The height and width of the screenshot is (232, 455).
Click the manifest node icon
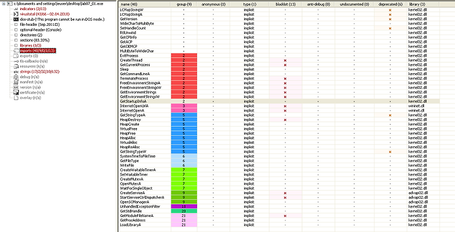coord(16,82)
